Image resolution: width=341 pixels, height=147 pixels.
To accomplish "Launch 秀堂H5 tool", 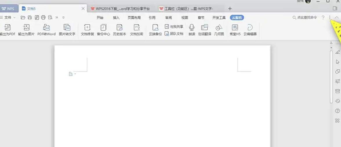I will [235, 30].
